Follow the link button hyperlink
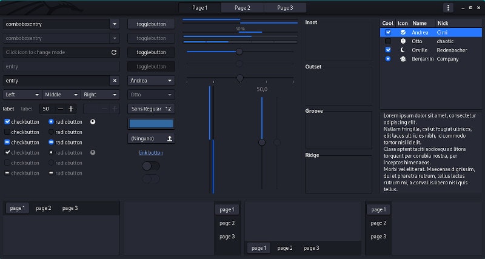 click(x=151, y=153)
